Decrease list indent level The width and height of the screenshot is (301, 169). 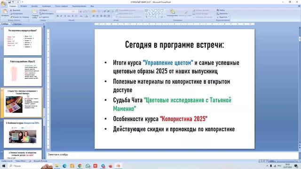click(105, 11)
